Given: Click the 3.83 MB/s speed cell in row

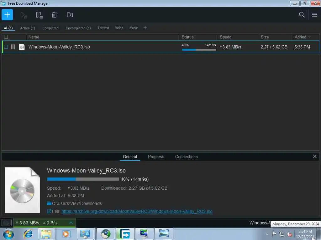Looking at the screenshot, I should point(230,47).
